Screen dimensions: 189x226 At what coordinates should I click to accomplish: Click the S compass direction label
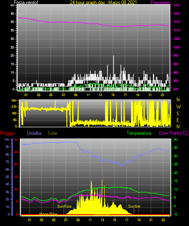[x=178, y=114]
